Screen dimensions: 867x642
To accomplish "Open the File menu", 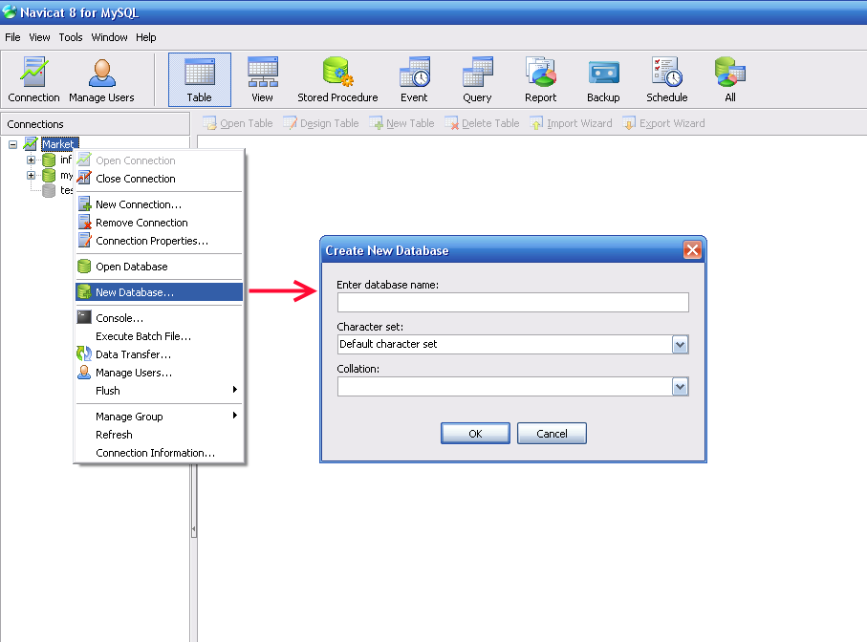I will tap(12, 37).
